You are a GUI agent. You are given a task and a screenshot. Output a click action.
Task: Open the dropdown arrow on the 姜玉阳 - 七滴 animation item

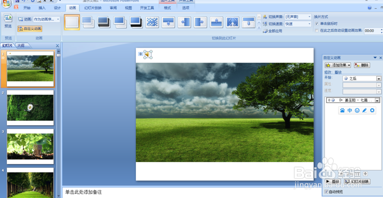[x=377, y=100]
